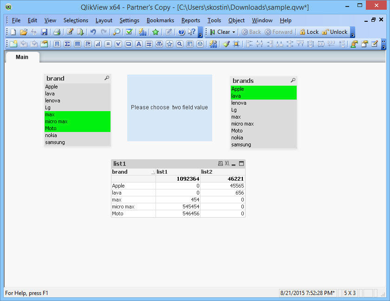Open the Reports menu
Screen dimensions: 390x301
pyautogui.click(x=190, y=20)
